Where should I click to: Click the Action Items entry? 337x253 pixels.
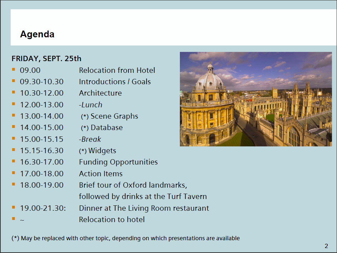coord(100,174)
